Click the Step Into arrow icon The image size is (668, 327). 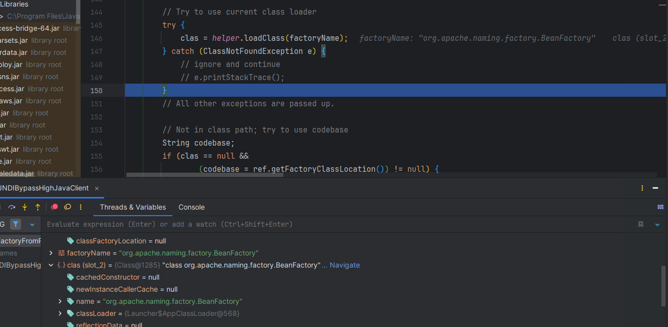pyautogui.click(x=25, y=207)
